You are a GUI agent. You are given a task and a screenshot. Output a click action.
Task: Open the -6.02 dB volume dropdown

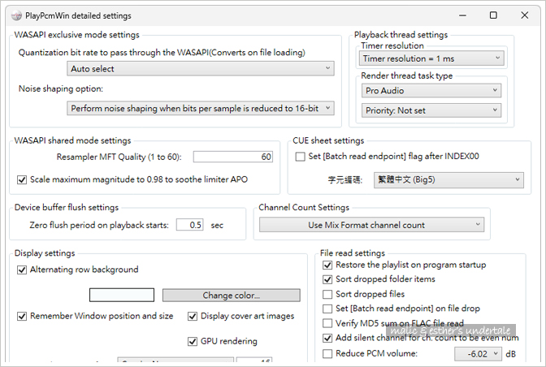478,354
